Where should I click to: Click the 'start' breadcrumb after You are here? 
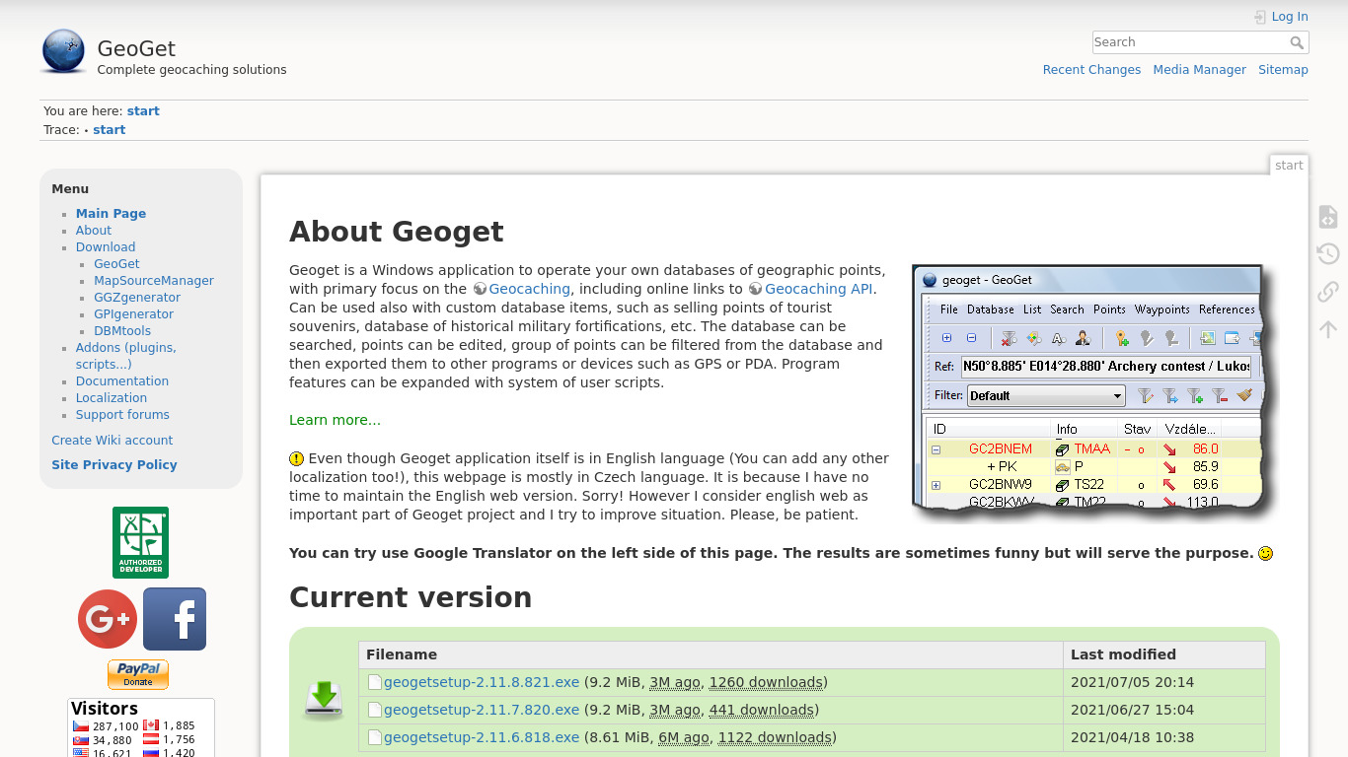pyautogui.click(x=143, y=111)
